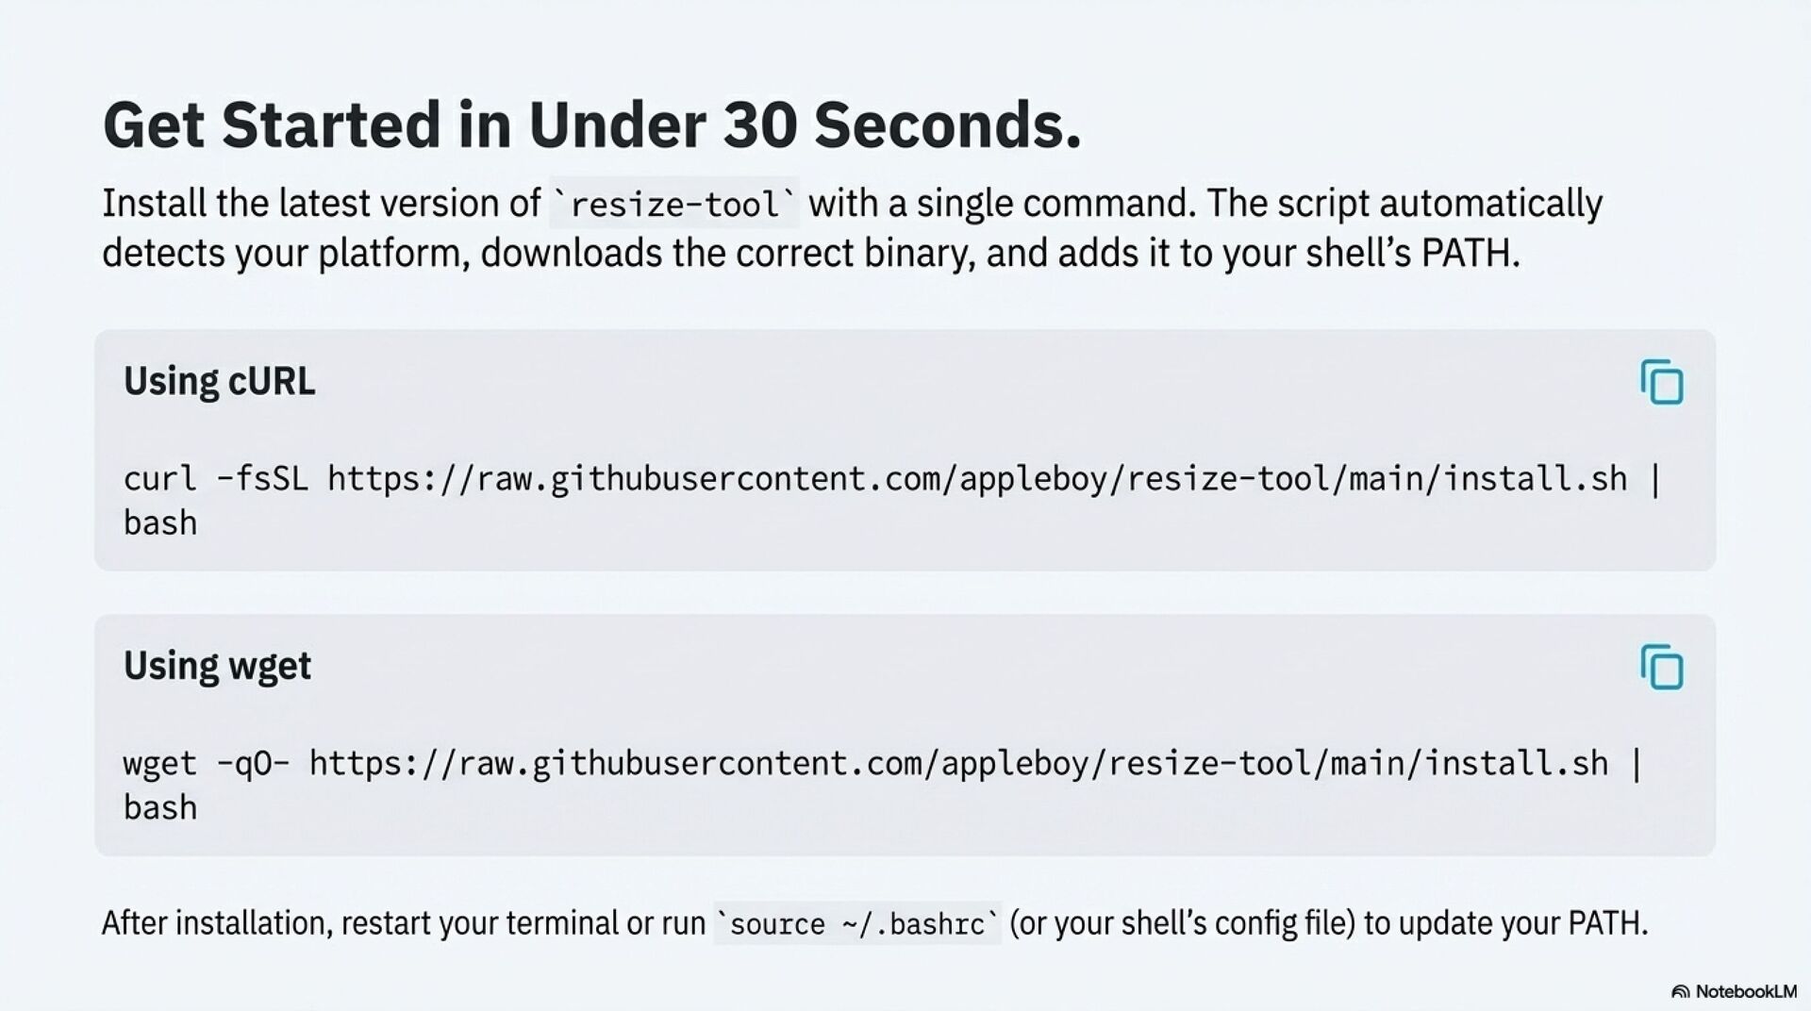Click the NotebookLM logo icon
1811x1011 pixels.
[x=1680, y=992]
